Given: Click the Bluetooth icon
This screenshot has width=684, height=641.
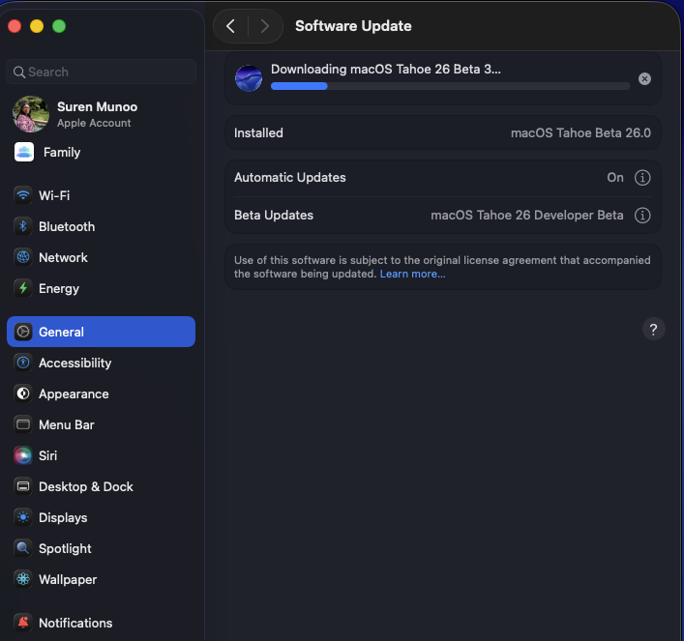Looking at the screenshot, I should tap(23, 226).
